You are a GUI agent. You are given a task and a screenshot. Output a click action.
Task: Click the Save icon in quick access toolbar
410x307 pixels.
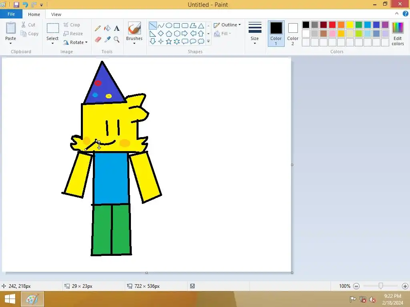[x=16, y=5]
